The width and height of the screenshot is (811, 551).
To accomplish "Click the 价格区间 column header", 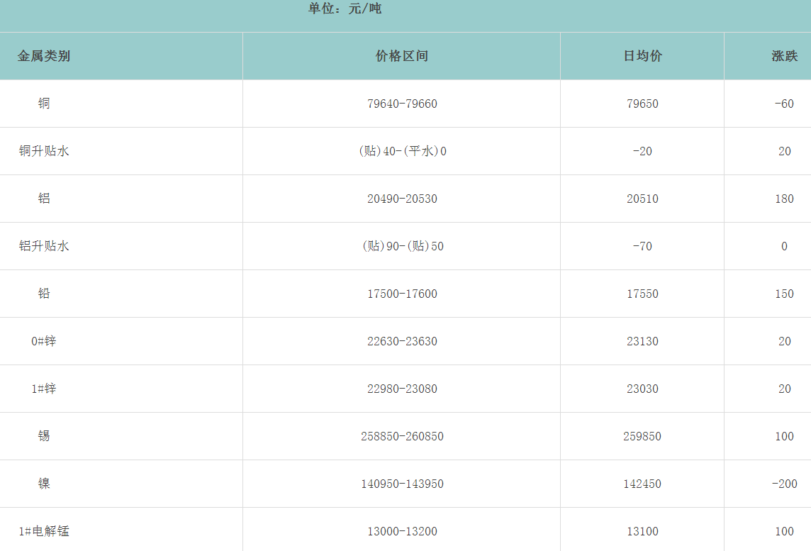I will (x=402, y=56).
